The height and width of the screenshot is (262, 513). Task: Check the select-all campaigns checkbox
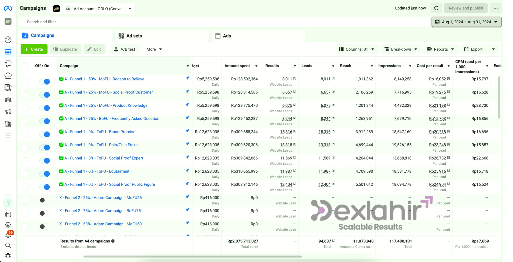pos(25,66)
